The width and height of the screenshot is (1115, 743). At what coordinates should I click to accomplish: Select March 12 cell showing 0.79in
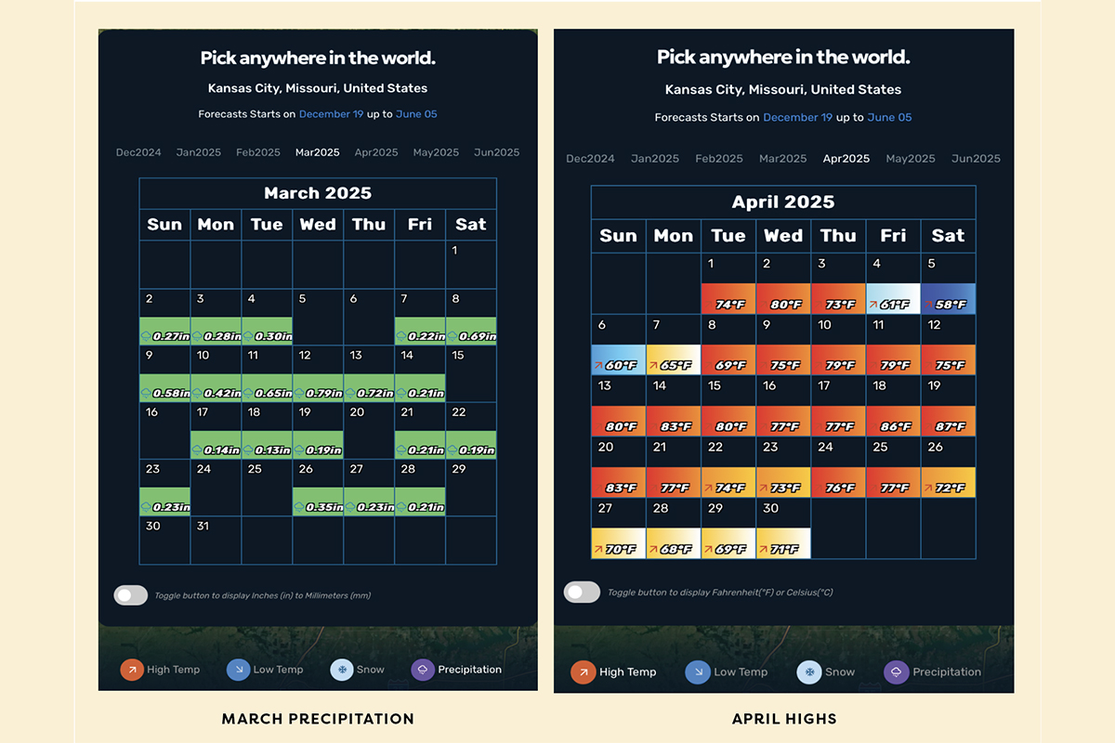pyautogui.click(x=318, y=374)
